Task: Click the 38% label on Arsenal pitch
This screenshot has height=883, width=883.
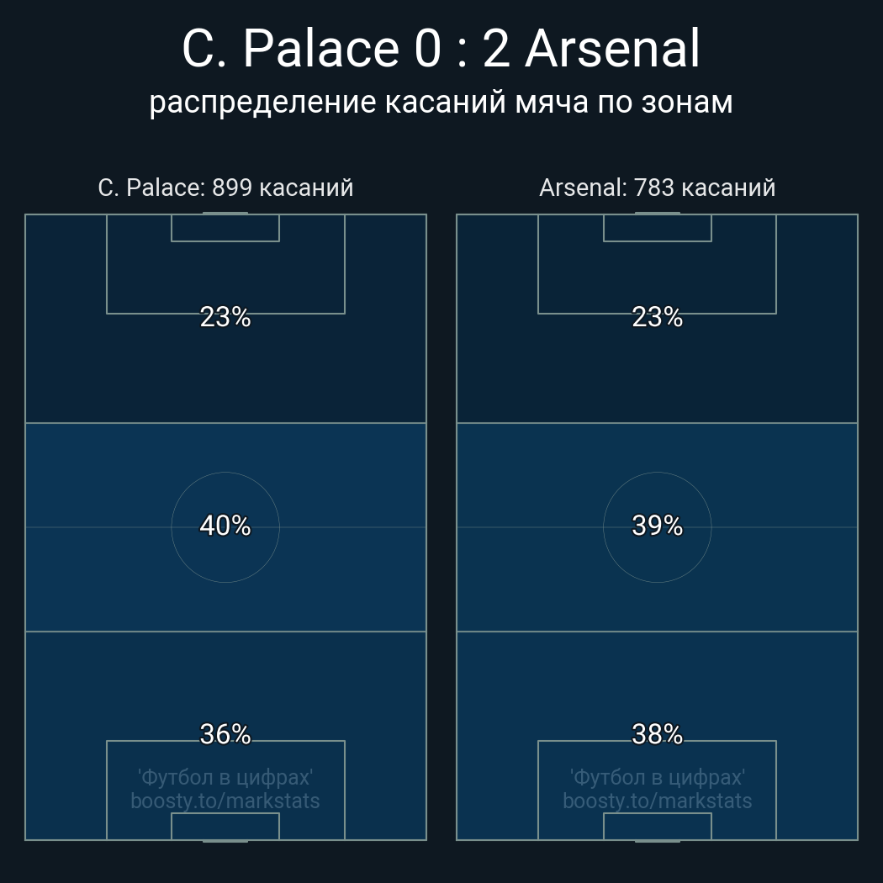Action: point(657,734)
